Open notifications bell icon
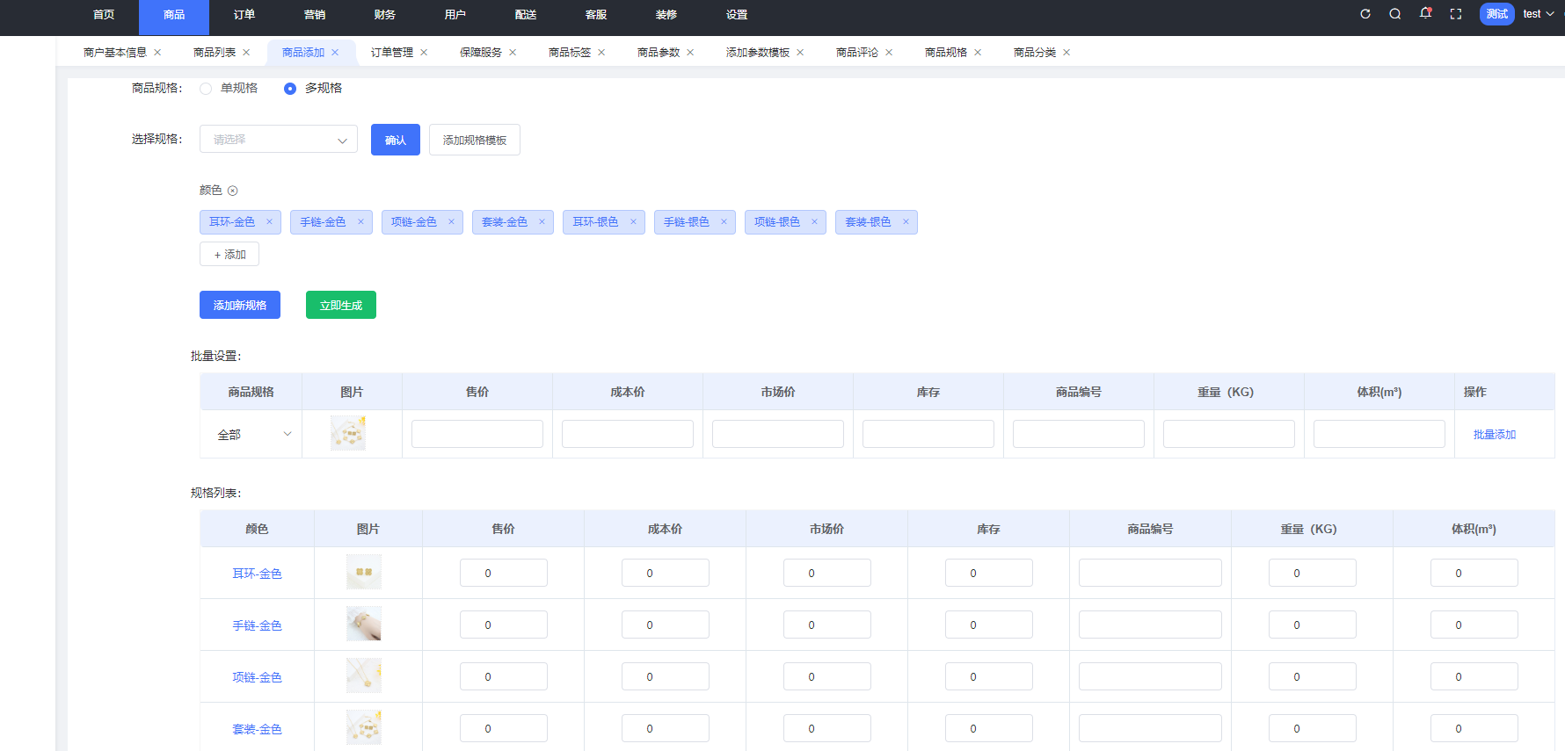This screenshot has width=1565, height=751. pos(1425,13)
